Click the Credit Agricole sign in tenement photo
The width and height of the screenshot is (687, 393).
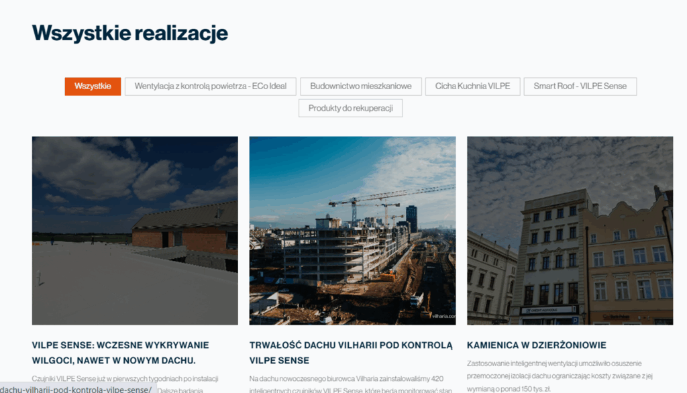[x=547, y=311]
